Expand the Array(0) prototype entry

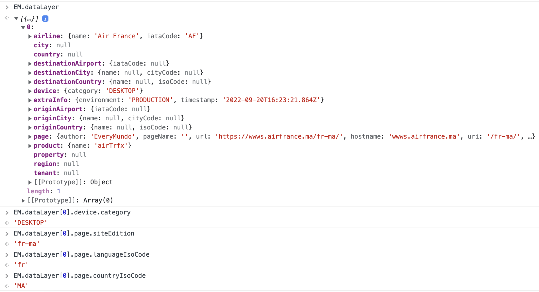point(23,200)
